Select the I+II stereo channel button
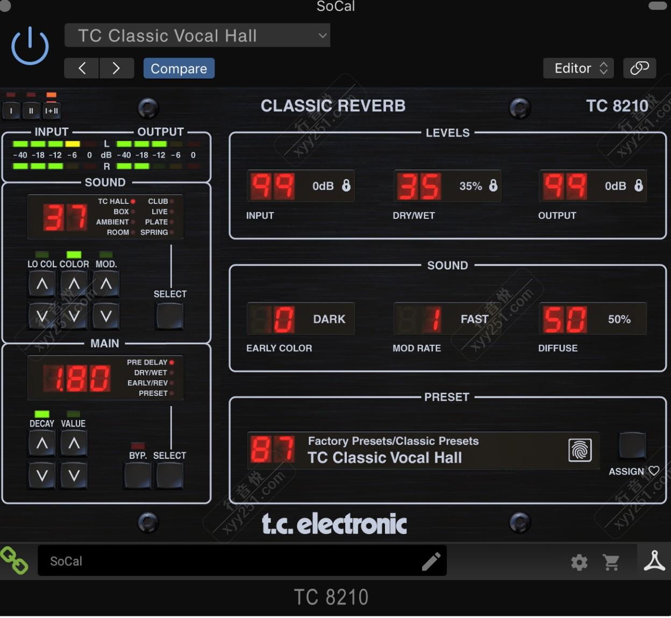This screenshot has width=671, height=618. (52, 111)
